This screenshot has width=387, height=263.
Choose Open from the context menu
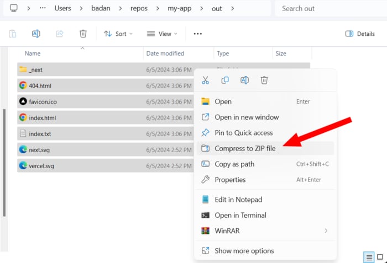(265, 101)
